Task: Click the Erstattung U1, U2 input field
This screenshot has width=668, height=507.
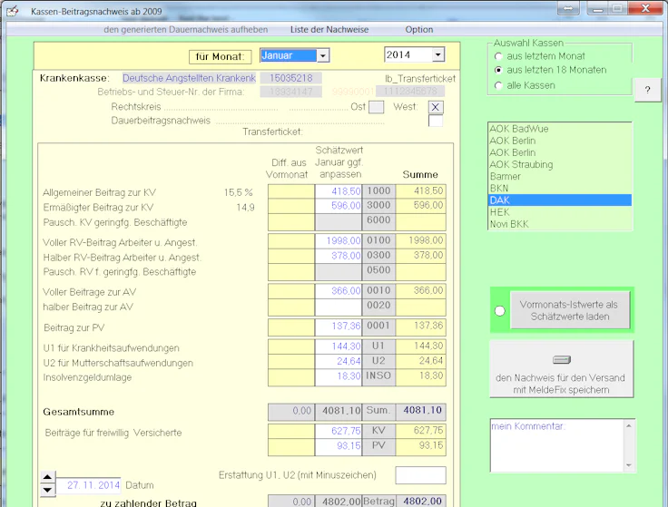Action: (420, 475)
